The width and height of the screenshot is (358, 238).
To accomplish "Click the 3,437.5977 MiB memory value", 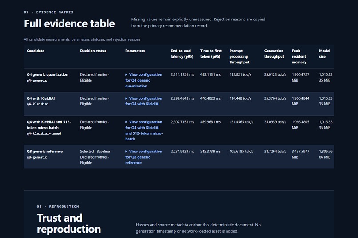I will (300, 154).
